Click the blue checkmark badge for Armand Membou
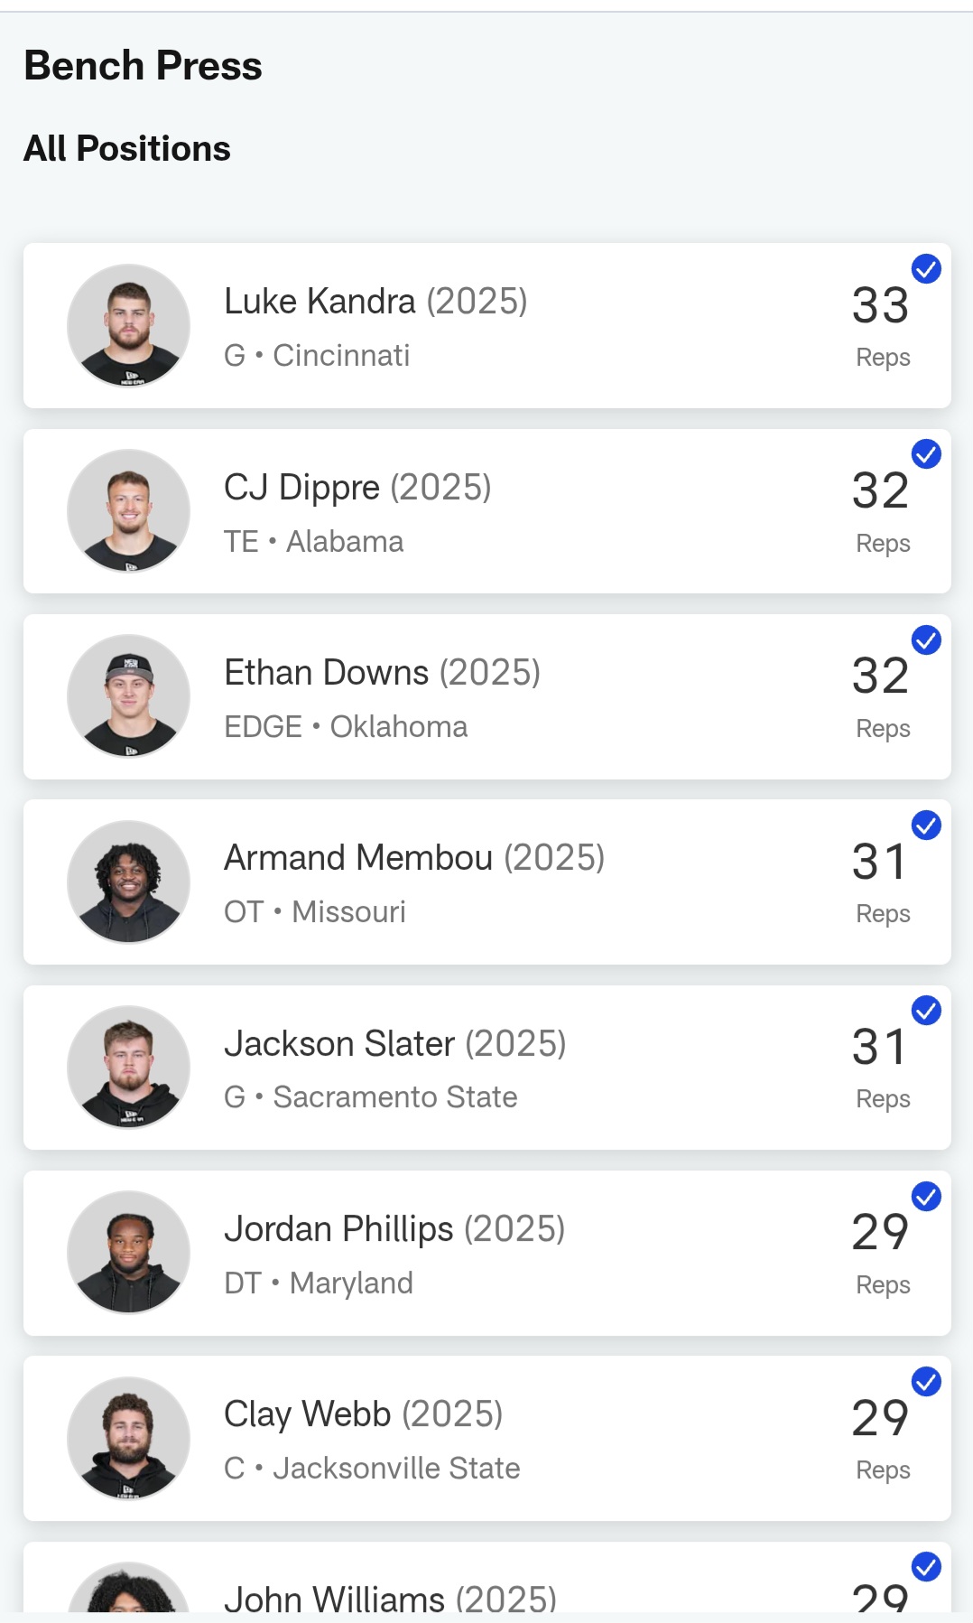The image size is (973, 1623). (x=926, y=825)
